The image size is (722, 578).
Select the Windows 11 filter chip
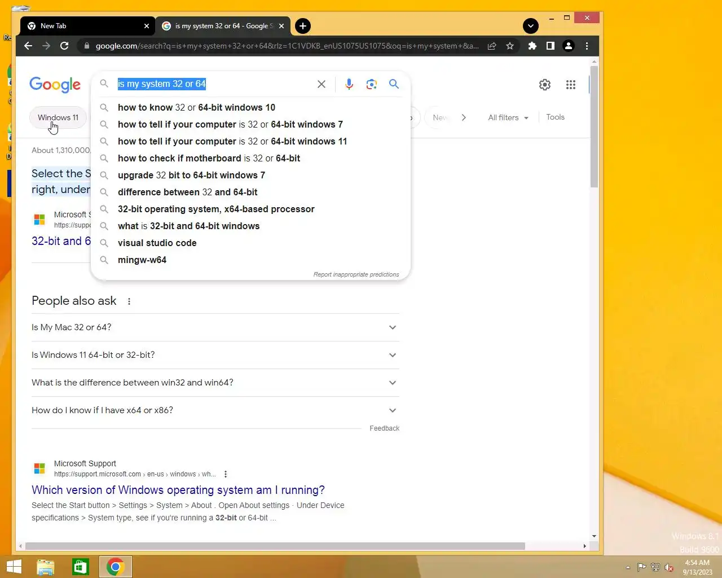coord(58,117)
